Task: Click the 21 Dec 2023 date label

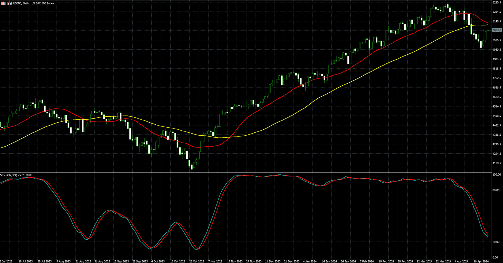Action: (x=292, y=261)
